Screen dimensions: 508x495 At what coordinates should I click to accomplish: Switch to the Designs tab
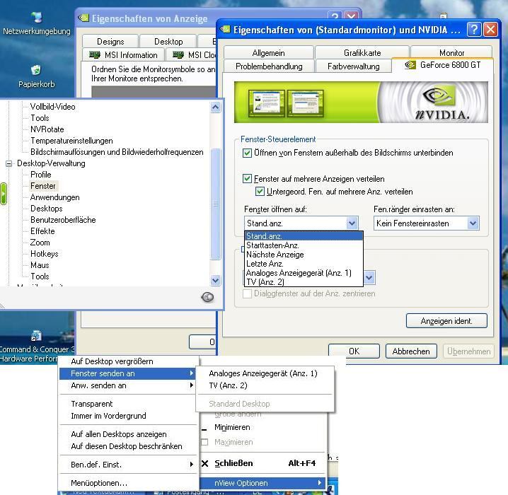pyautogui.click(x=110, y=42)
